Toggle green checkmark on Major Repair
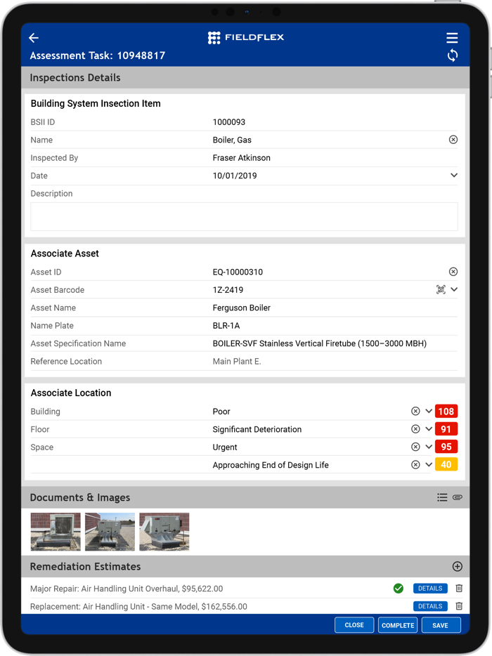This screenshot has width=492, height=656. 399,589
